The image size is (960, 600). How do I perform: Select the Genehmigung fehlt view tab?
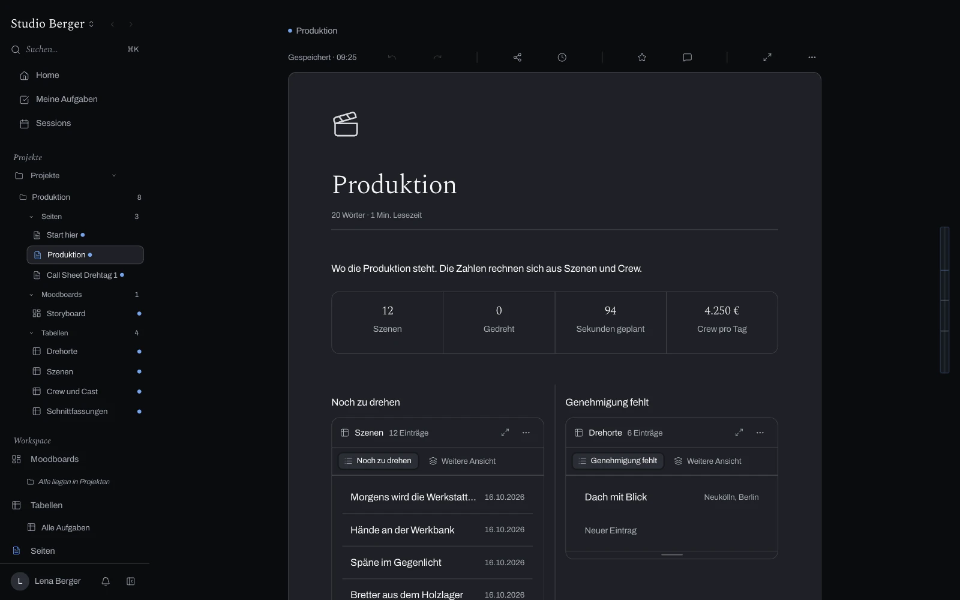(x=618, y=461)
